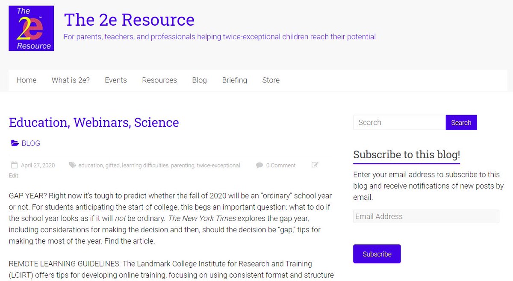The image size is (513, 281).
Task: Click the pencil edit icon
Action: (x=315, y=165)
